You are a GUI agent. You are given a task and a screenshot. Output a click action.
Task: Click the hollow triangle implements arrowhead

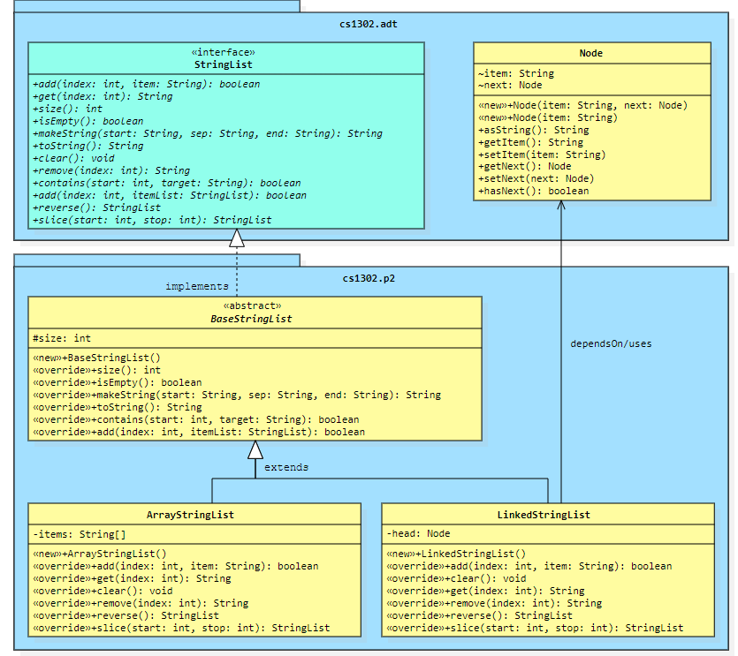235,237
